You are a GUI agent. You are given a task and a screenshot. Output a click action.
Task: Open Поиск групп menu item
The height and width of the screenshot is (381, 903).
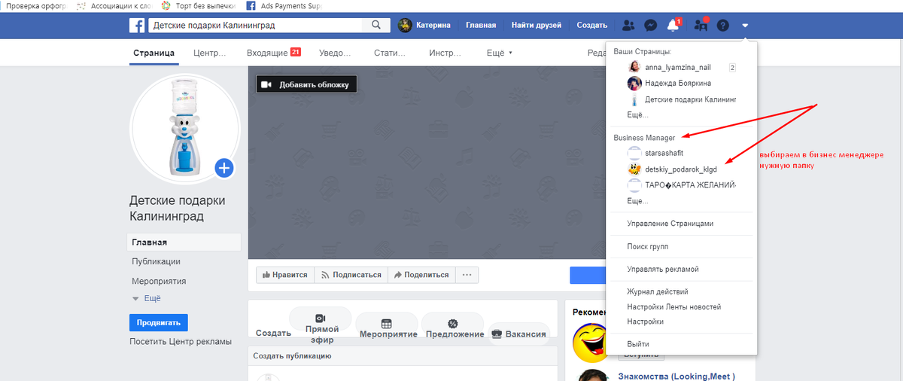[647, 246]
